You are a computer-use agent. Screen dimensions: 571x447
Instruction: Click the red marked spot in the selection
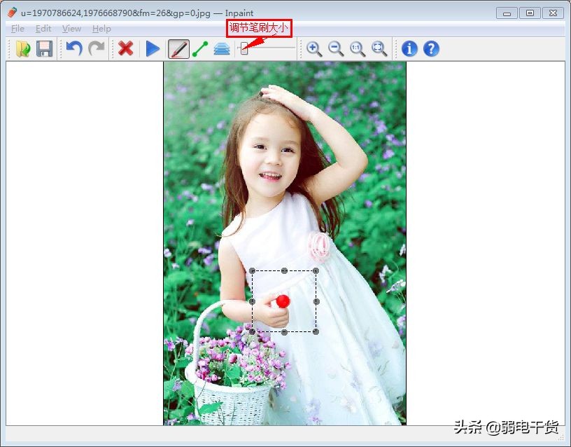coord(283,301)
